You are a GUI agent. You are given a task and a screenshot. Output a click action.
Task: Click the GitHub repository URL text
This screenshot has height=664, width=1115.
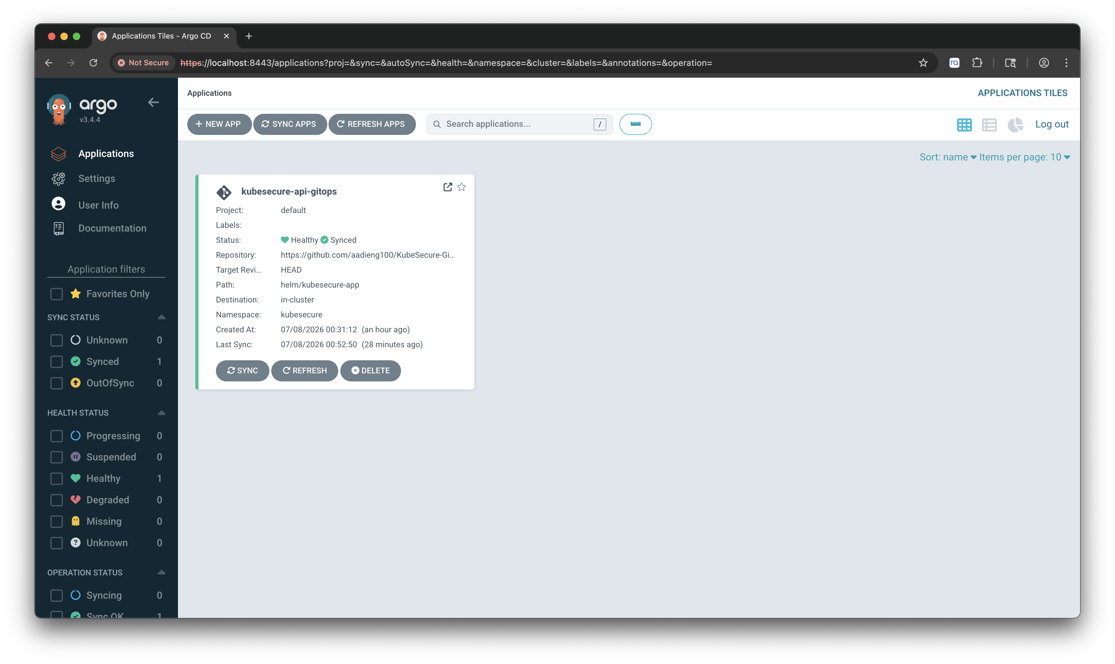[368, 255]
